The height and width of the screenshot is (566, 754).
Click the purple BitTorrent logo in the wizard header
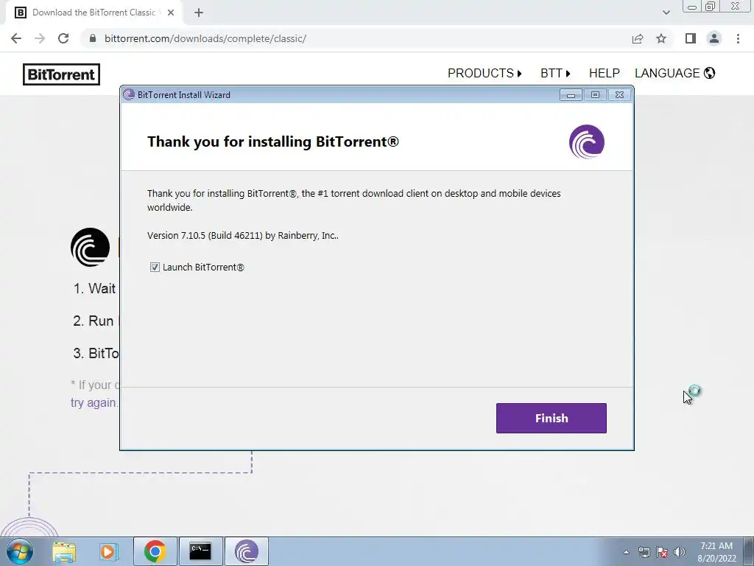tap(587, 141)
